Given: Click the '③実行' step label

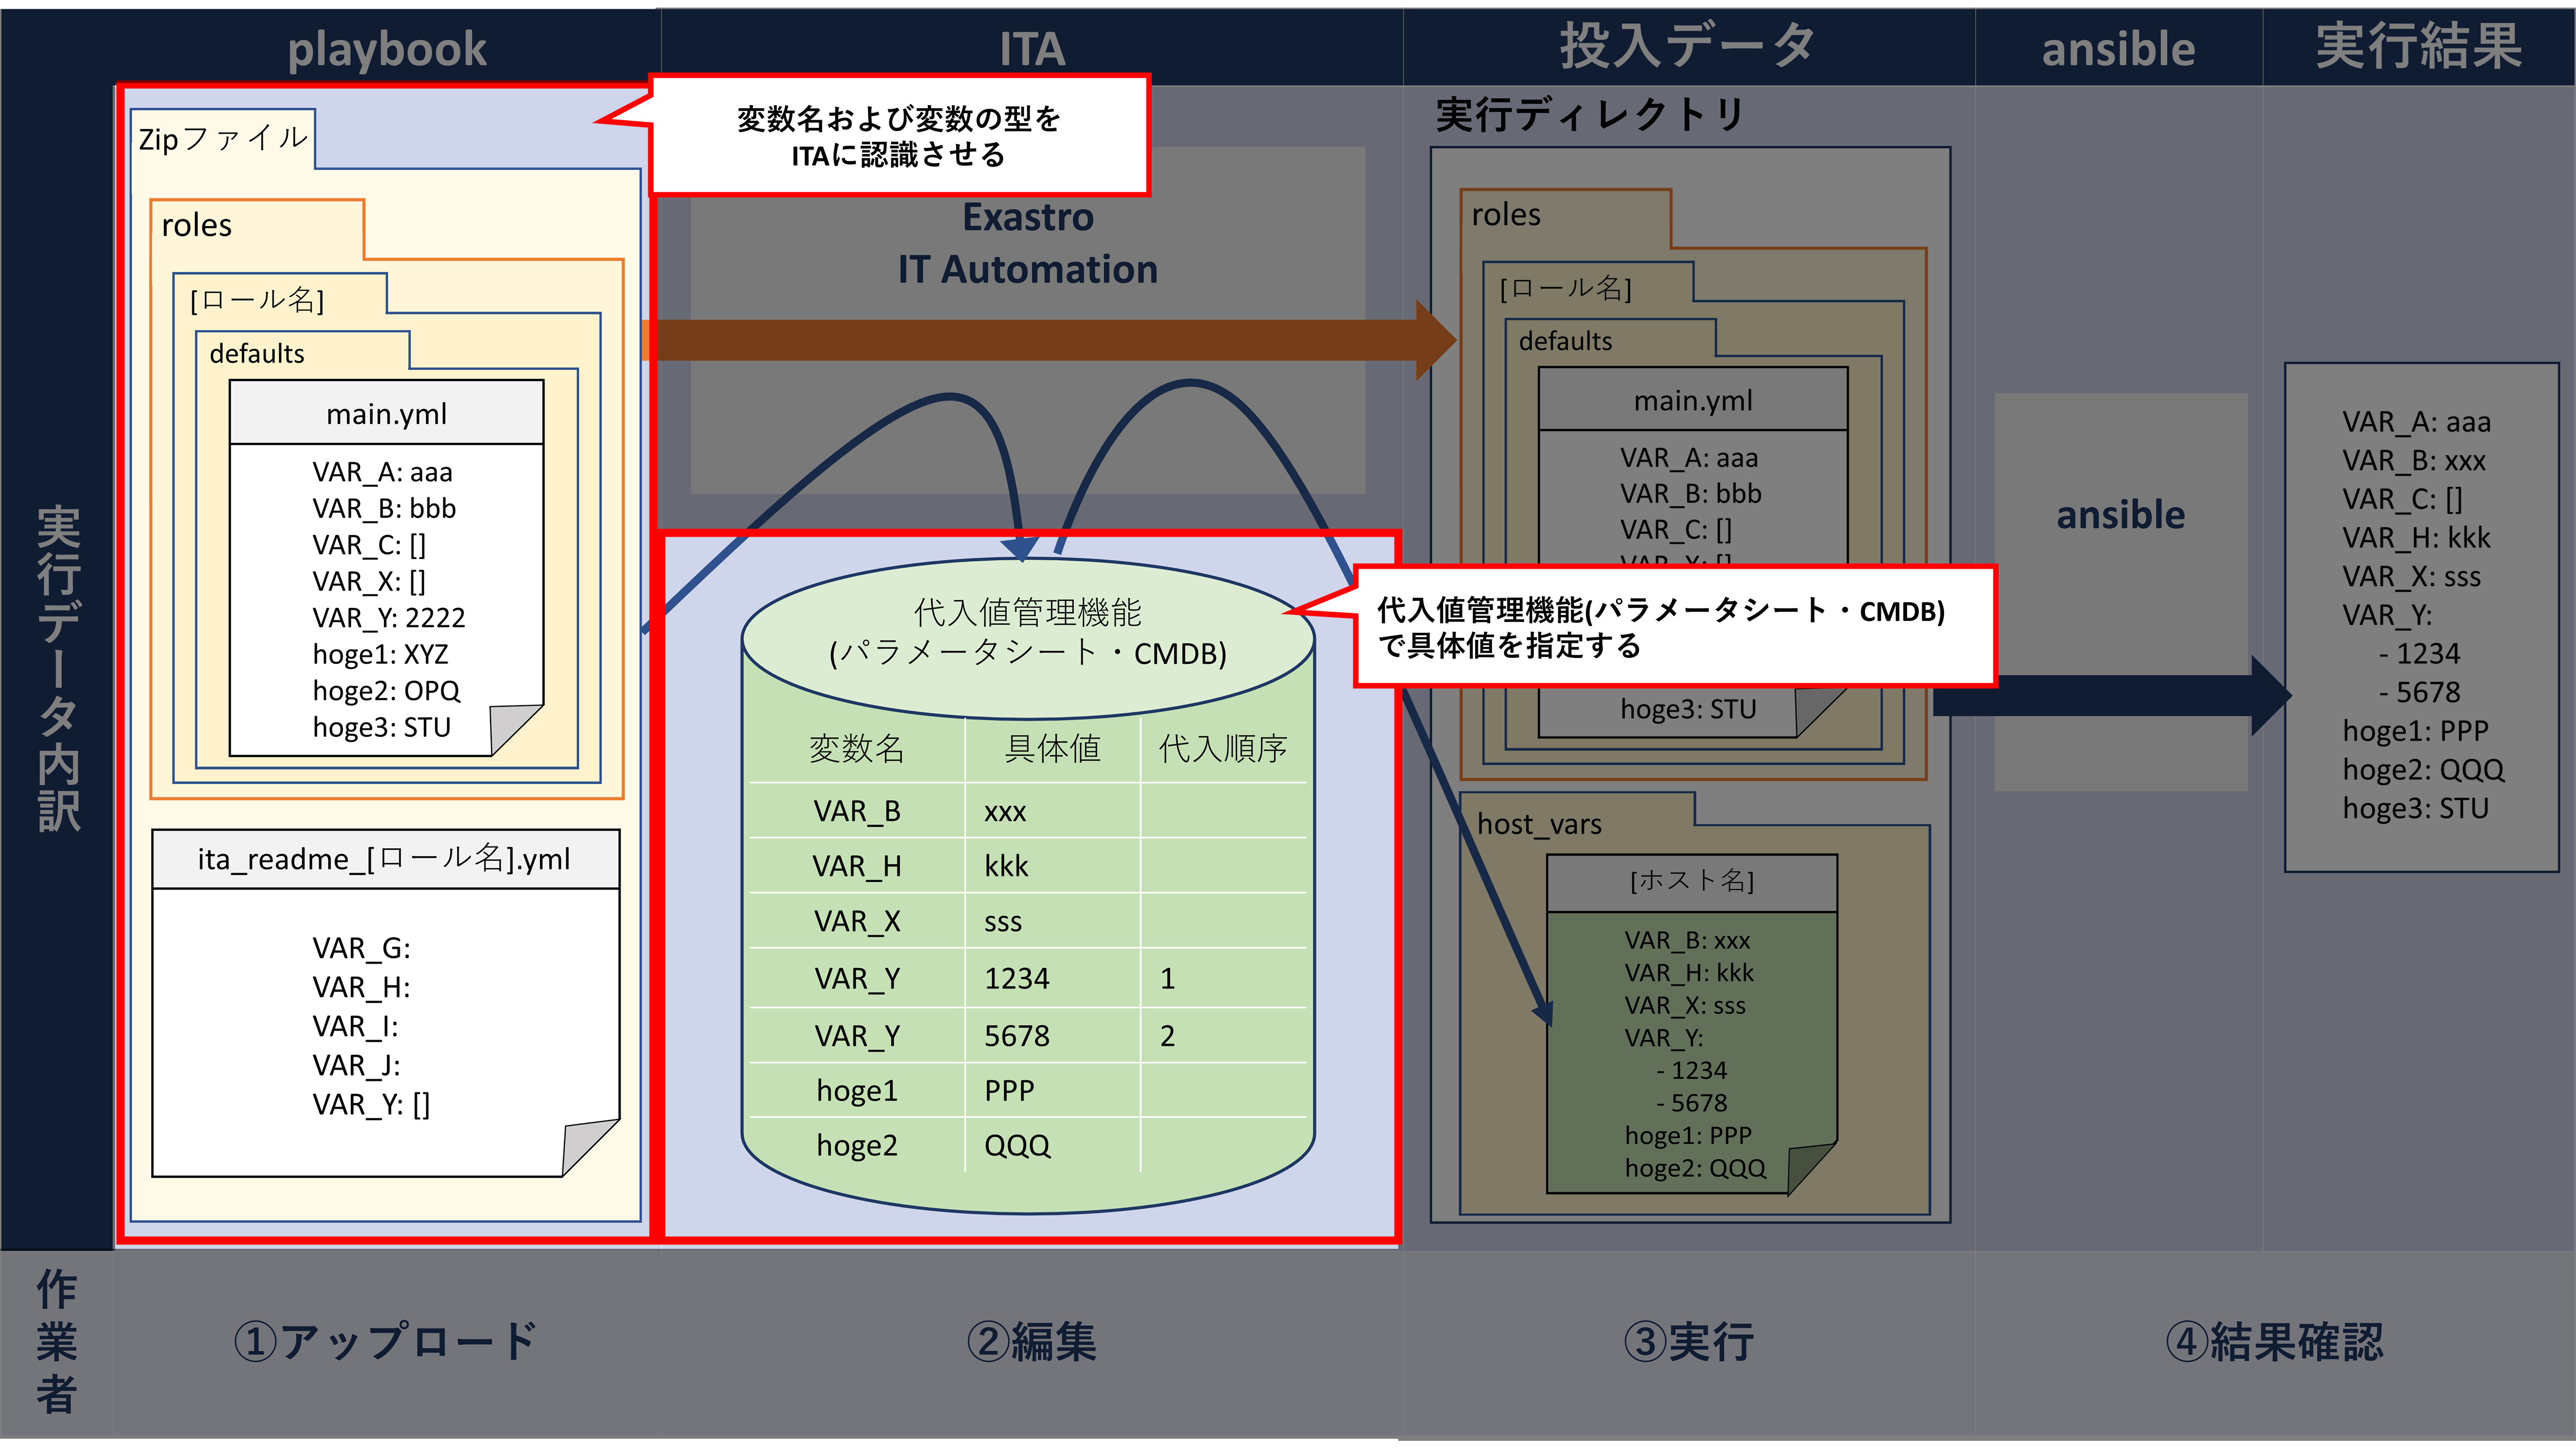Looking at the screenshot, I should 1688,1341.
